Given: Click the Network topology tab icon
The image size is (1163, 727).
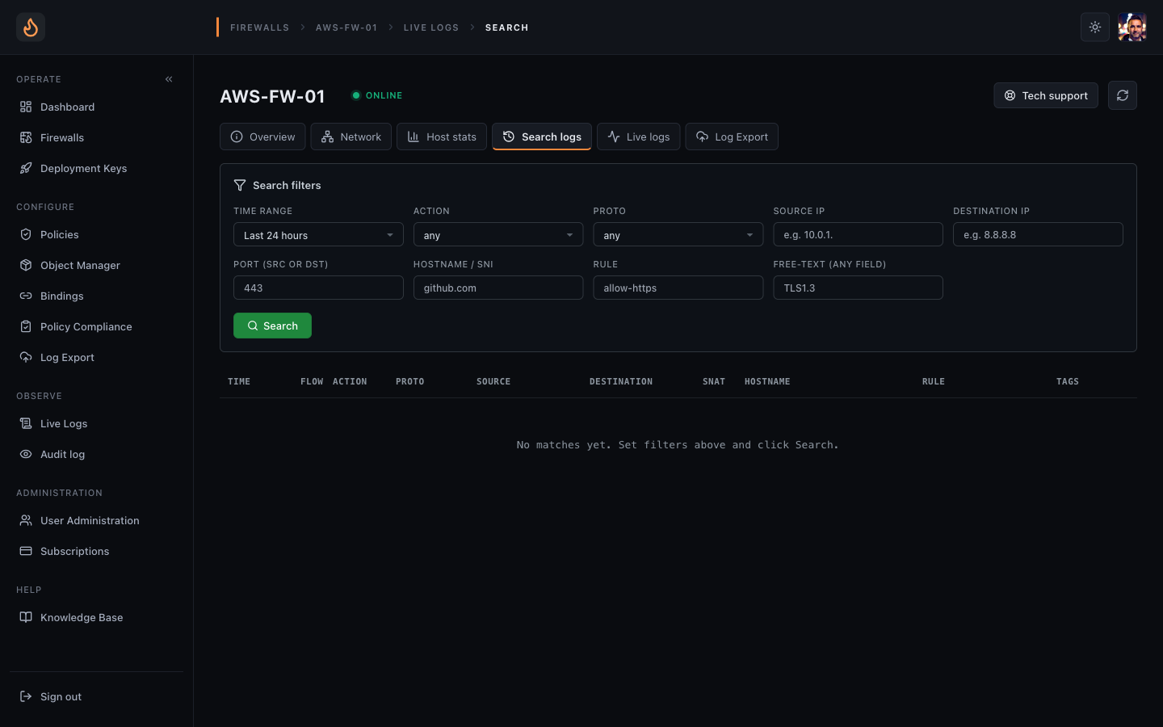Looking at the screenshot, I should (x=327, y=137).
